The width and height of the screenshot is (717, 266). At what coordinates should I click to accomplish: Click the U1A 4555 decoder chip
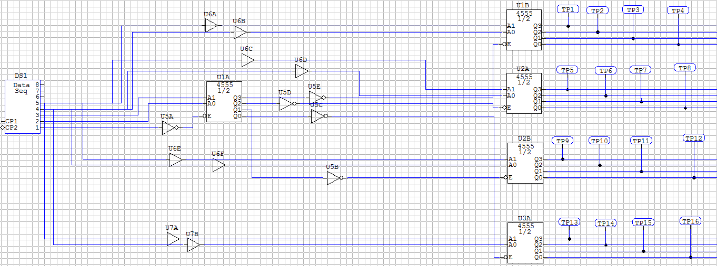pos(224,102)
